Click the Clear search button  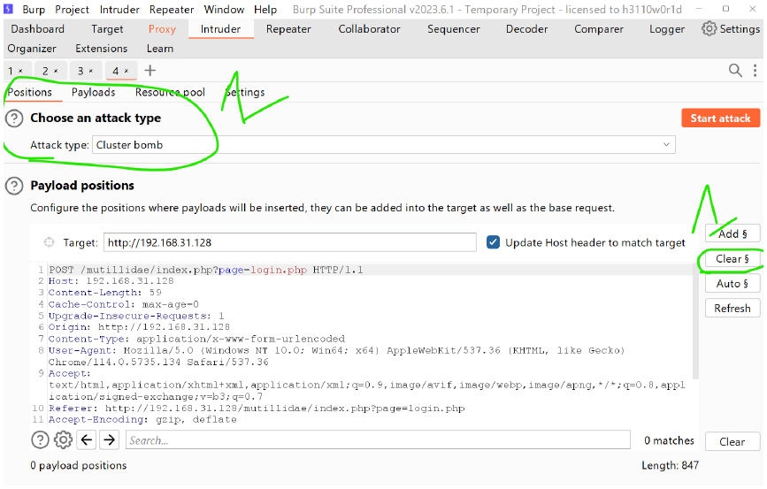pyautogui.click(x=732, y=441)
